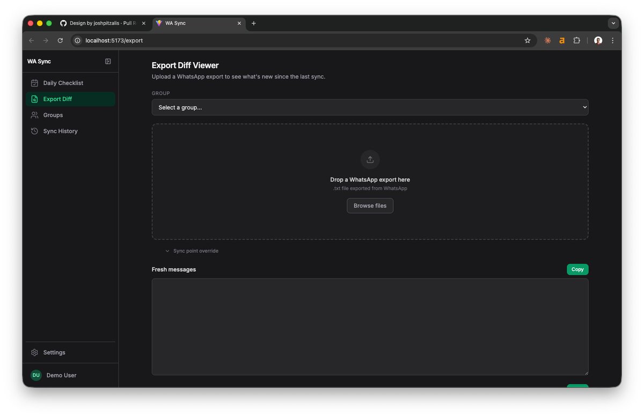644x417 pixels.
Task: Click 'Drop a WhatsApp export here' text
Action: point(370,180)
